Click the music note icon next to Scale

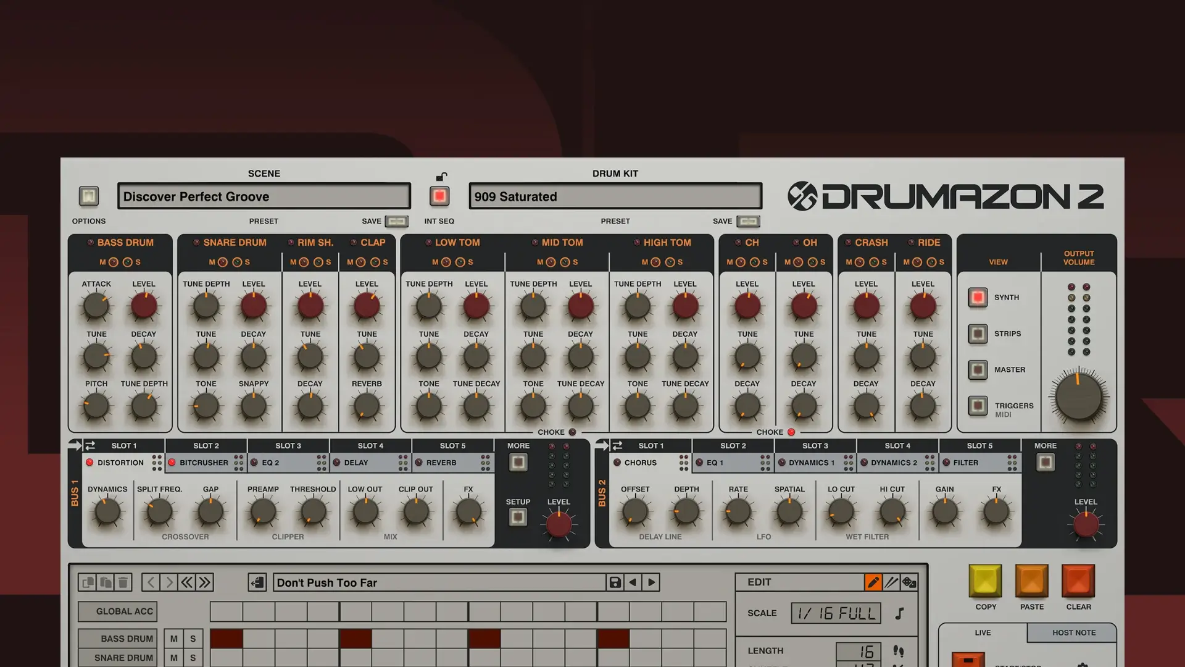[x=900, y=613]
